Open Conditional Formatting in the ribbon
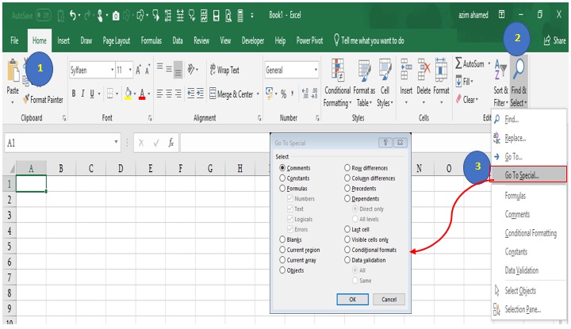The height and width of the screenshot is (329, 571). [x=337, y=83]
